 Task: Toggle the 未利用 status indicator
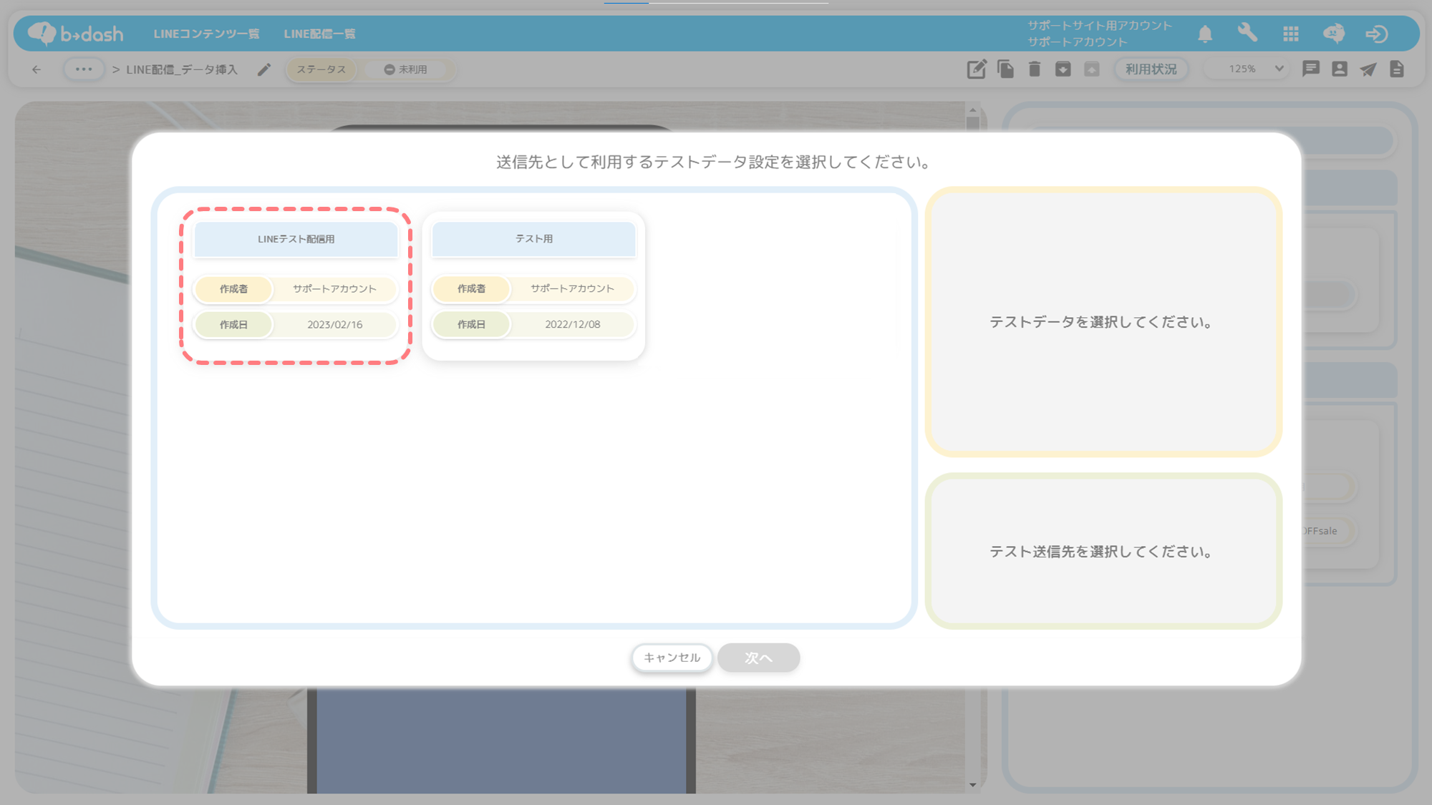tap(406, 69)
